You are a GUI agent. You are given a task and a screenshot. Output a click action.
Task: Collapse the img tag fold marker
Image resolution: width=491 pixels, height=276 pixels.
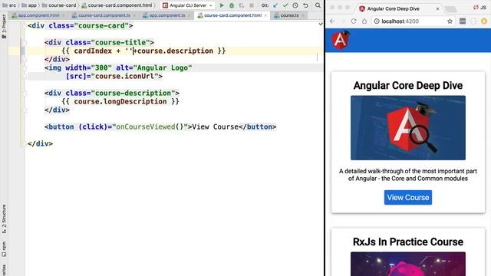[25, 68]
